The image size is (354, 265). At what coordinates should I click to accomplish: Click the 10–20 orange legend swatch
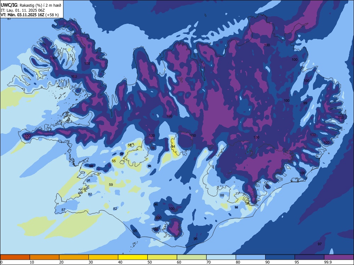point(45,257)
